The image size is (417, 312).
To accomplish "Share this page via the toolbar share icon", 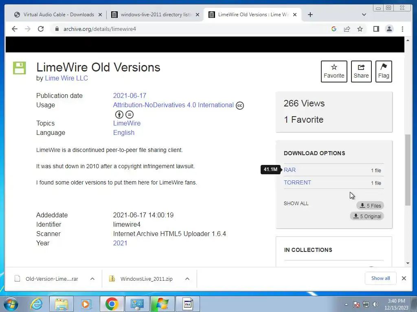I will click(x=347, y=29).
